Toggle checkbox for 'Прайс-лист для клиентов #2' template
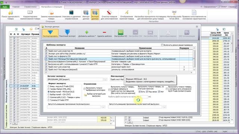 [46, 51]
